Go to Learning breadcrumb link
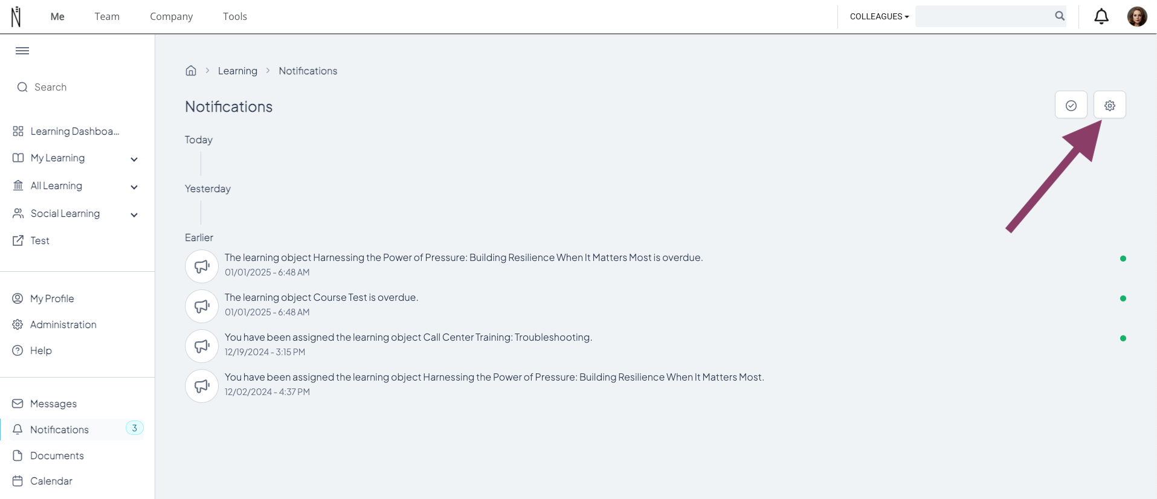Screen dimensions: 1157x499 pyautogui.click(x=237, y=71)
